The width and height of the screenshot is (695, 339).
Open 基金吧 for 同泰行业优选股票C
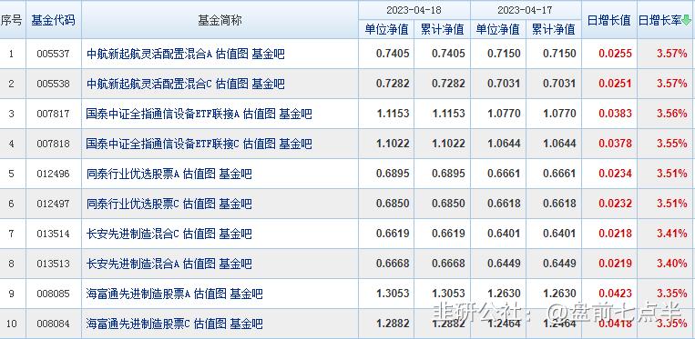coord(235,204)
